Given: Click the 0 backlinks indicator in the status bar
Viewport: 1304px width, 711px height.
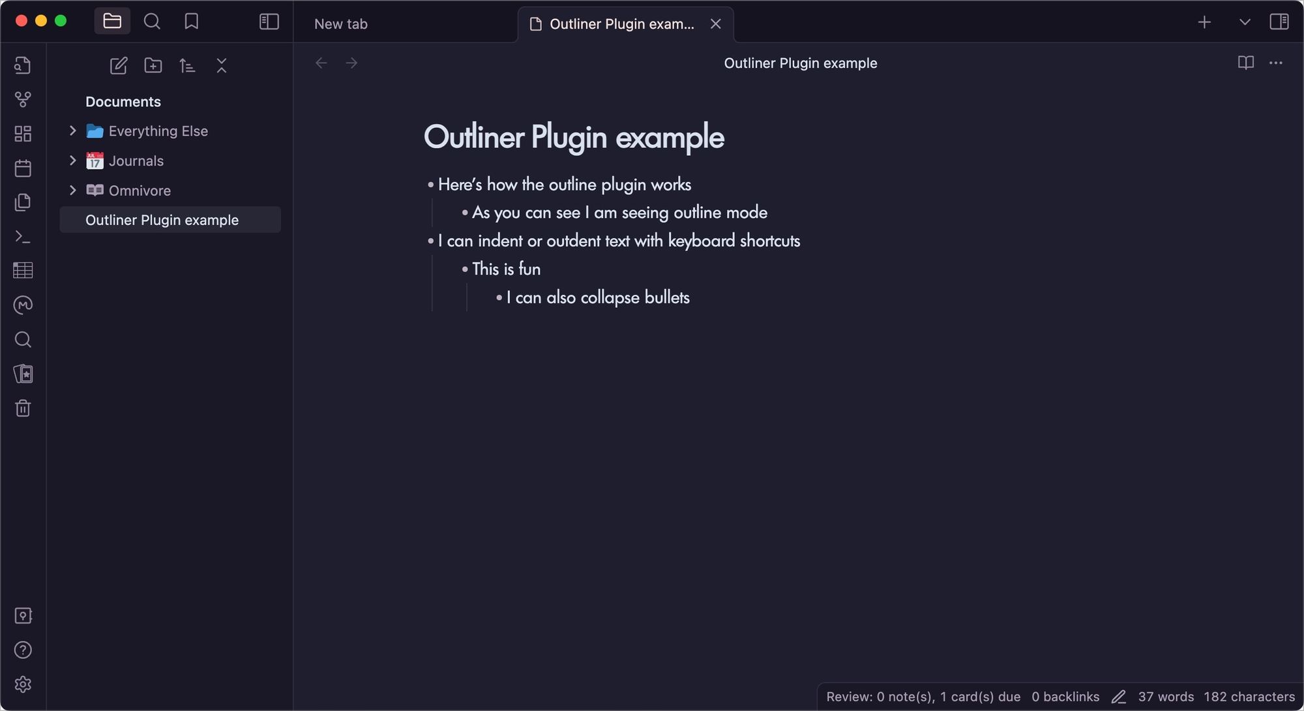Looking at the screenshot, I should pyautogui.click(x=1065, y=697).
